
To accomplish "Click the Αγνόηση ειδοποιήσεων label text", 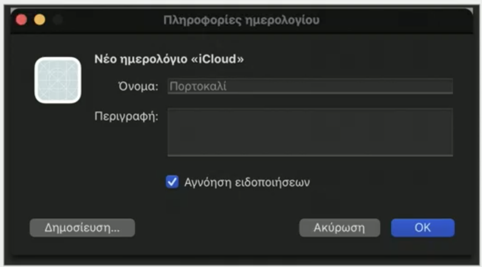I will (x=247, y=182).
